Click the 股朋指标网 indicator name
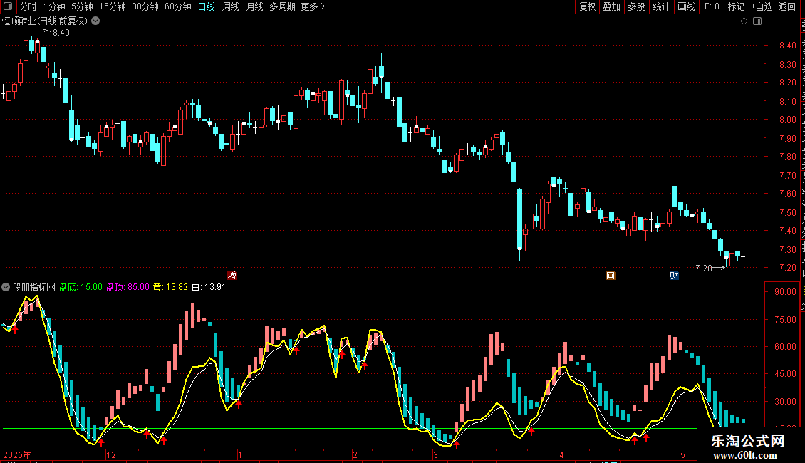The height and width of the screenshot is (463, 805). tap(34, 287)
